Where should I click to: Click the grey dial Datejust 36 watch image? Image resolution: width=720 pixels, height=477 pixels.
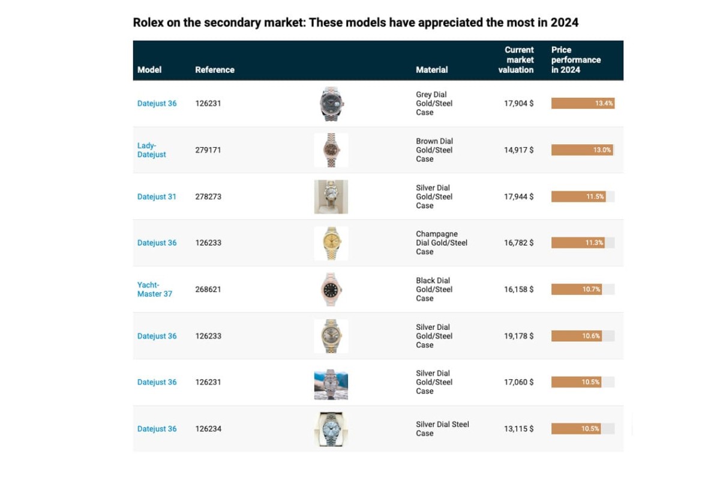(332, 103)
